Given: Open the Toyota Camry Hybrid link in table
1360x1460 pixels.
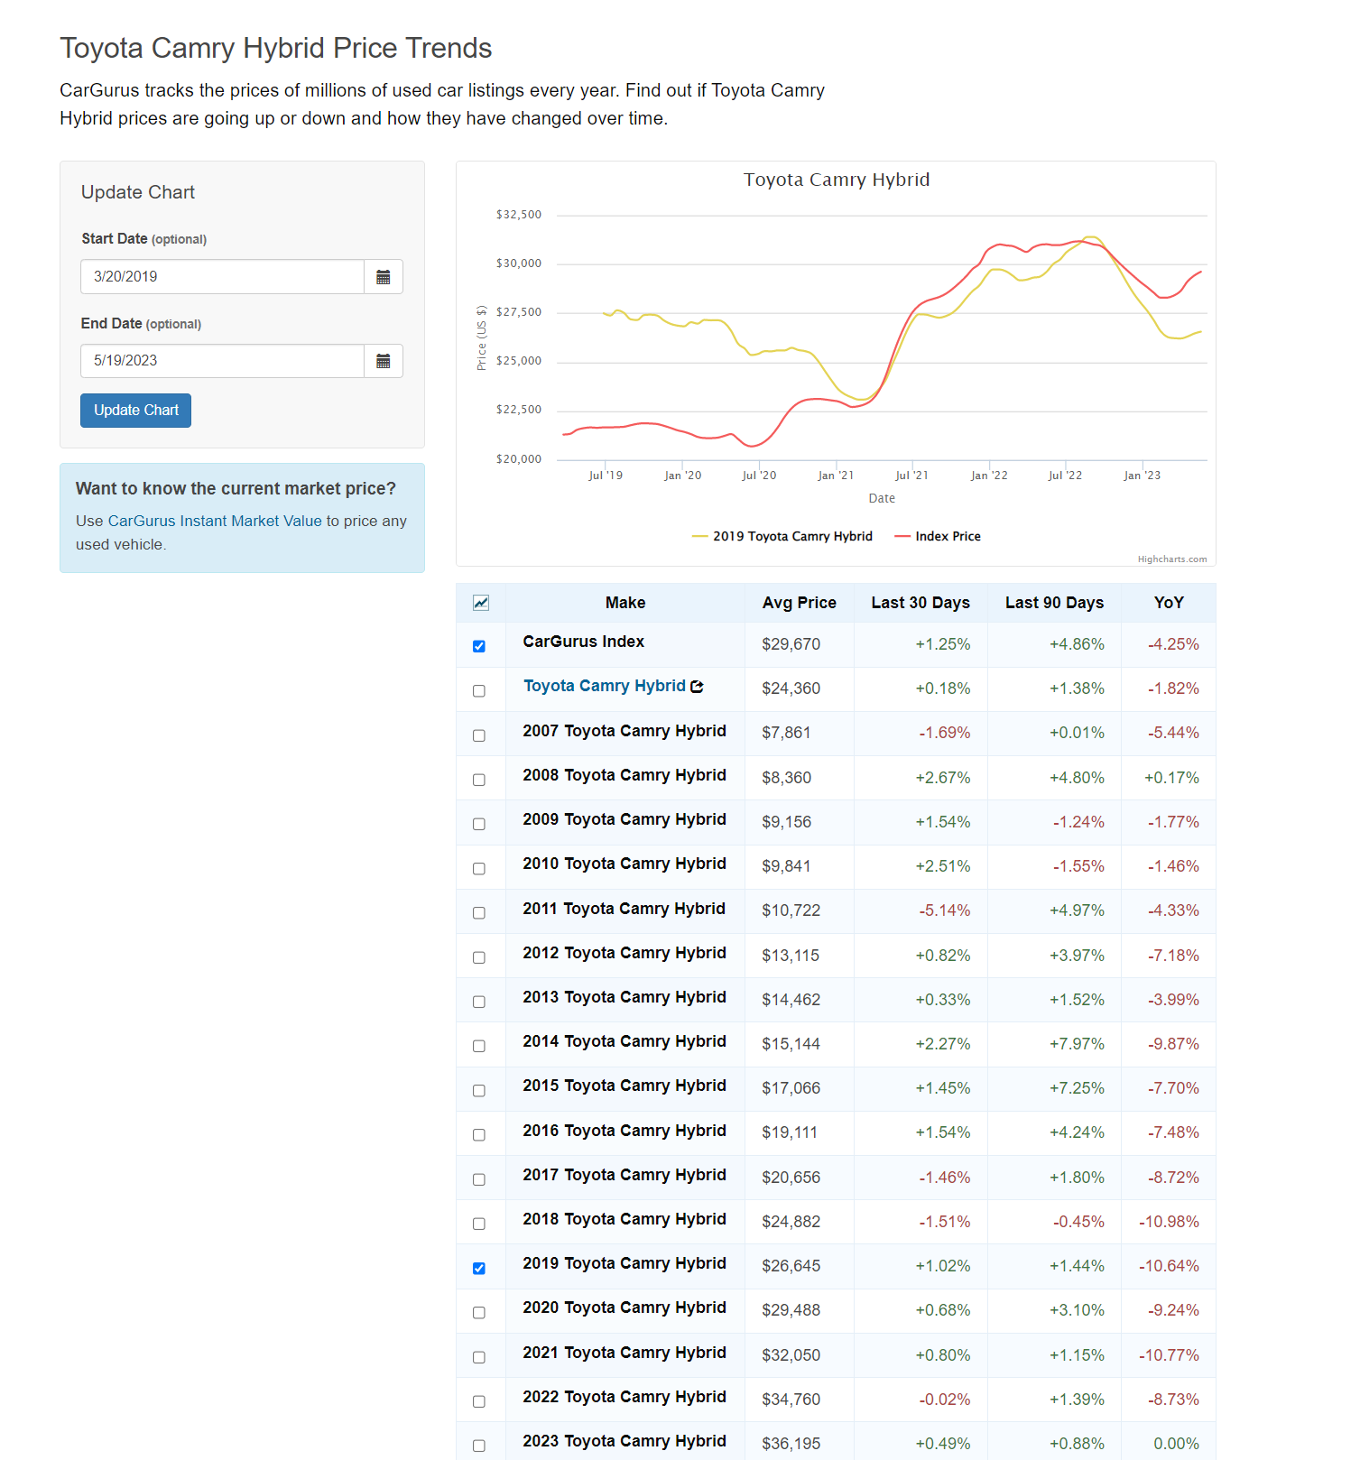Looking at the screenshot, I should click(x=605, y=686).
